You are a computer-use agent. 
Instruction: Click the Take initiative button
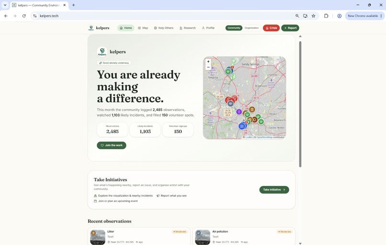point(274,189)
